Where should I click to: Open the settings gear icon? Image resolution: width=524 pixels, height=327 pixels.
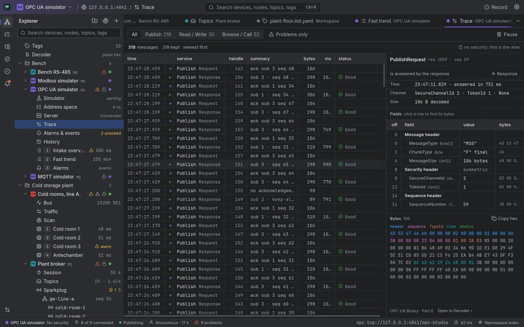tap(516, 7)
